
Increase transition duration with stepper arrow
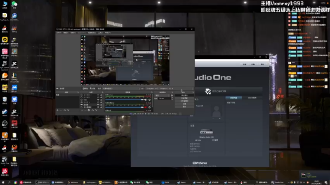pos(172,98)
